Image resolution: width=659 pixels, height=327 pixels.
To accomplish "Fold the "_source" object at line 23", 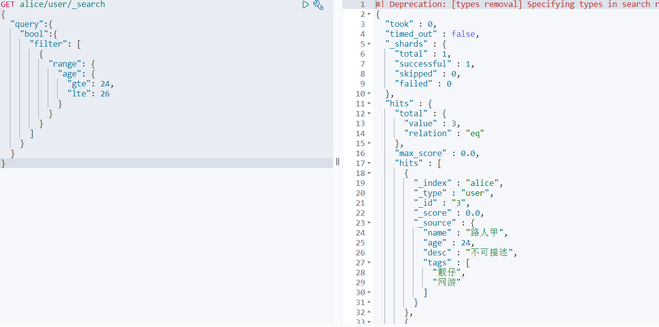I will coord(369,223).
